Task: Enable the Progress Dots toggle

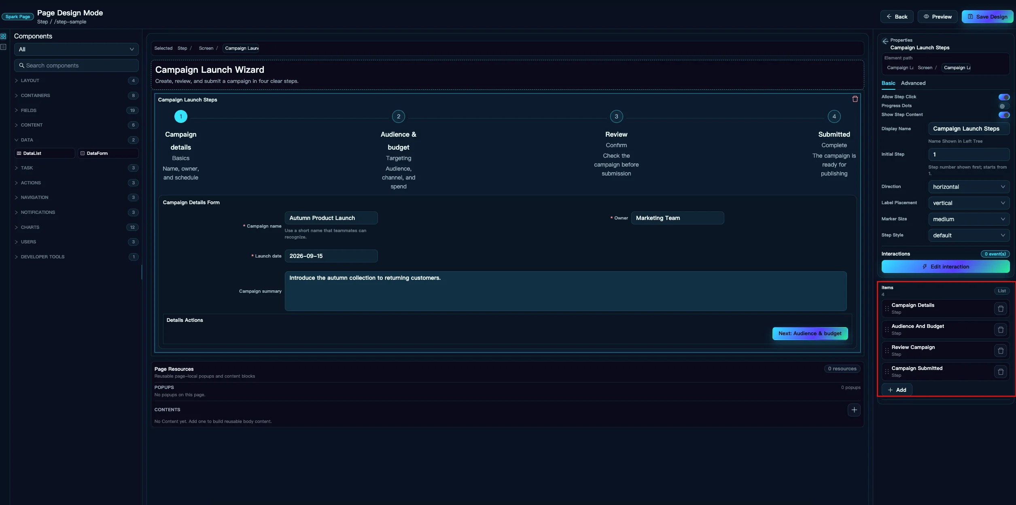Action: click(x=1004, y=106)
